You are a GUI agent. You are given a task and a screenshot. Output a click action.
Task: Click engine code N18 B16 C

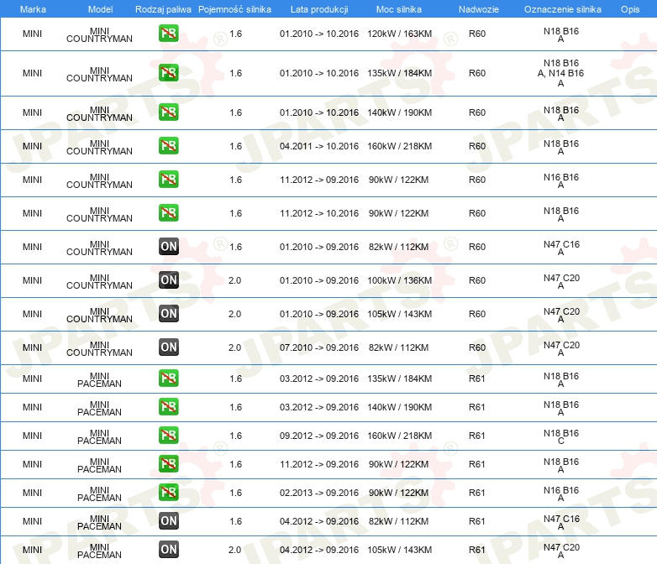coord(560,436)
